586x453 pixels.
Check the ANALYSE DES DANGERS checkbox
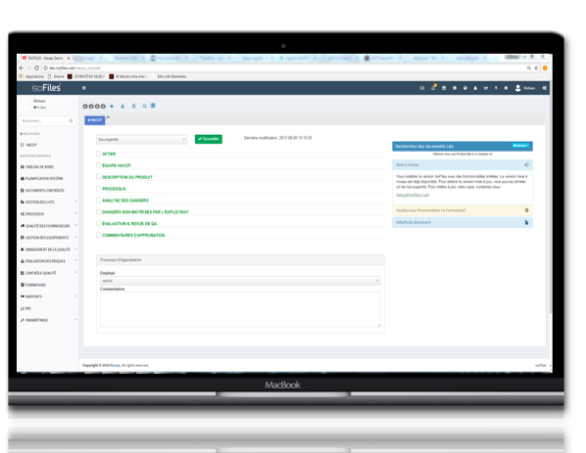coord(98,200)
